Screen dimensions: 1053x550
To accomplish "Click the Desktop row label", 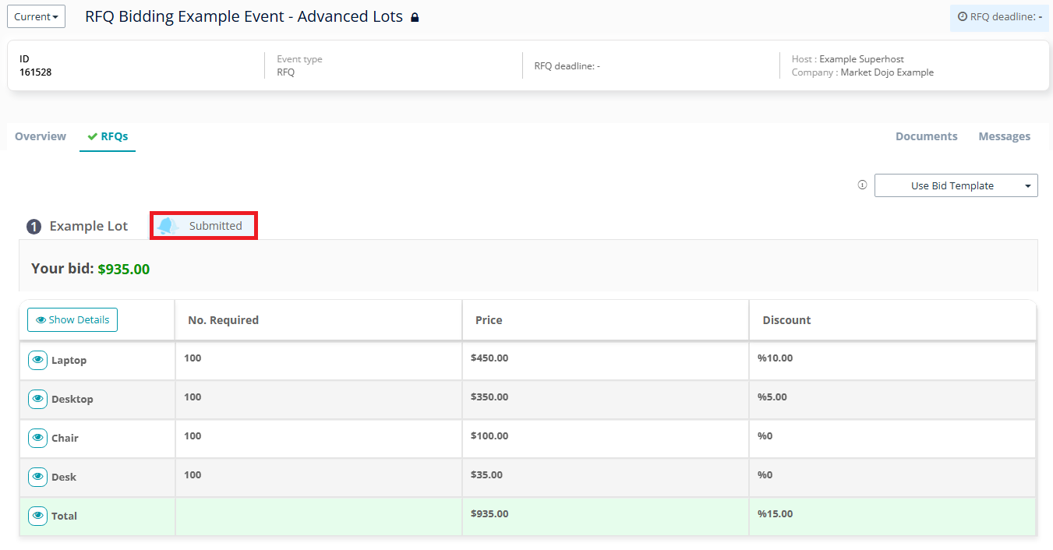I will [72, 400].
